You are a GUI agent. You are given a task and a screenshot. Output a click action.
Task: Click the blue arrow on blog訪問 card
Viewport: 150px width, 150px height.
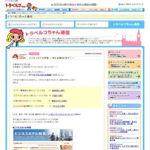[138, 87]
